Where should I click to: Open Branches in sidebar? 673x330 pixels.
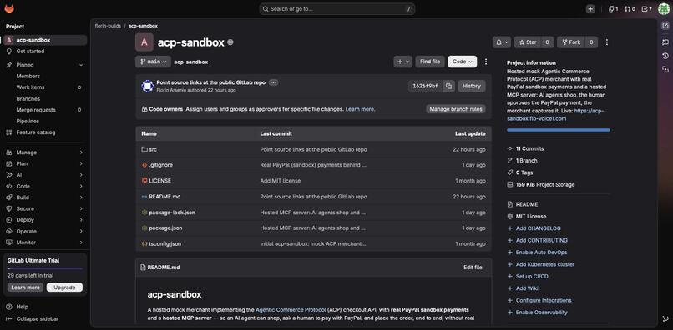pos(45,99)
